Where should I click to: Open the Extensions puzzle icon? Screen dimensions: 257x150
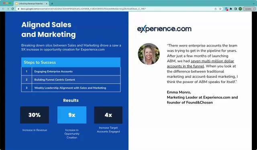pyautogui.click(x=231, y=9)
